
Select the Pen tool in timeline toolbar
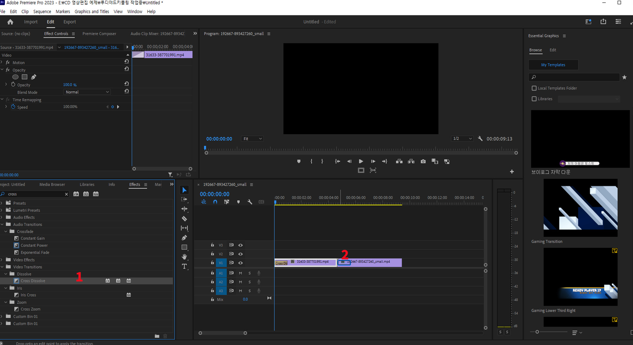pos(184,238)
